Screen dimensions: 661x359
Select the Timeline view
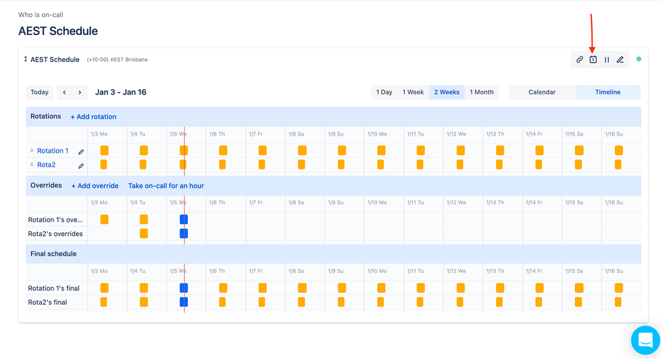tap(608, 93)
